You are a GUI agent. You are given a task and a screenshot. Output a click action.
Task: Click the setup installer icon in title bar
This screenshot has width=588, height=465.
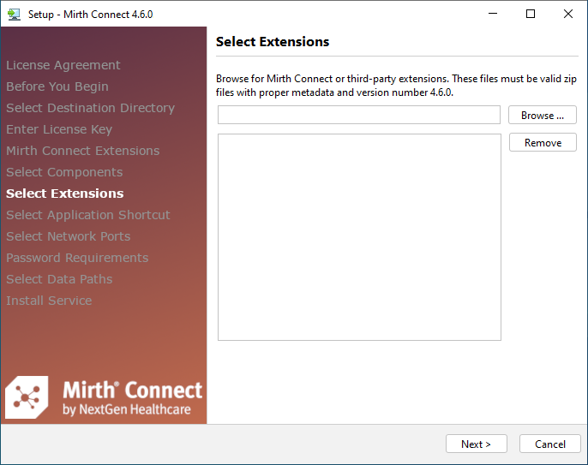(14, 14)
